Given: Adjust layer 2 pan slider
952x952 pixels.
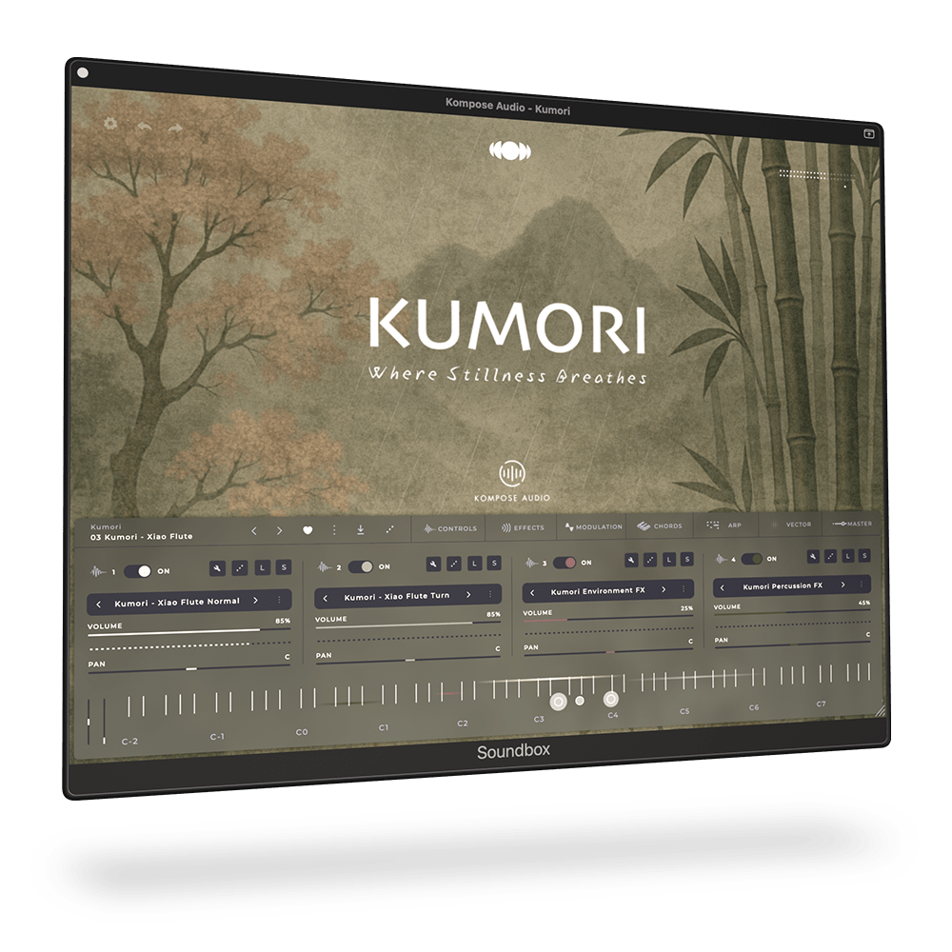Looking at the screenshot, I should pyautogui.click(x=408, y=660).
